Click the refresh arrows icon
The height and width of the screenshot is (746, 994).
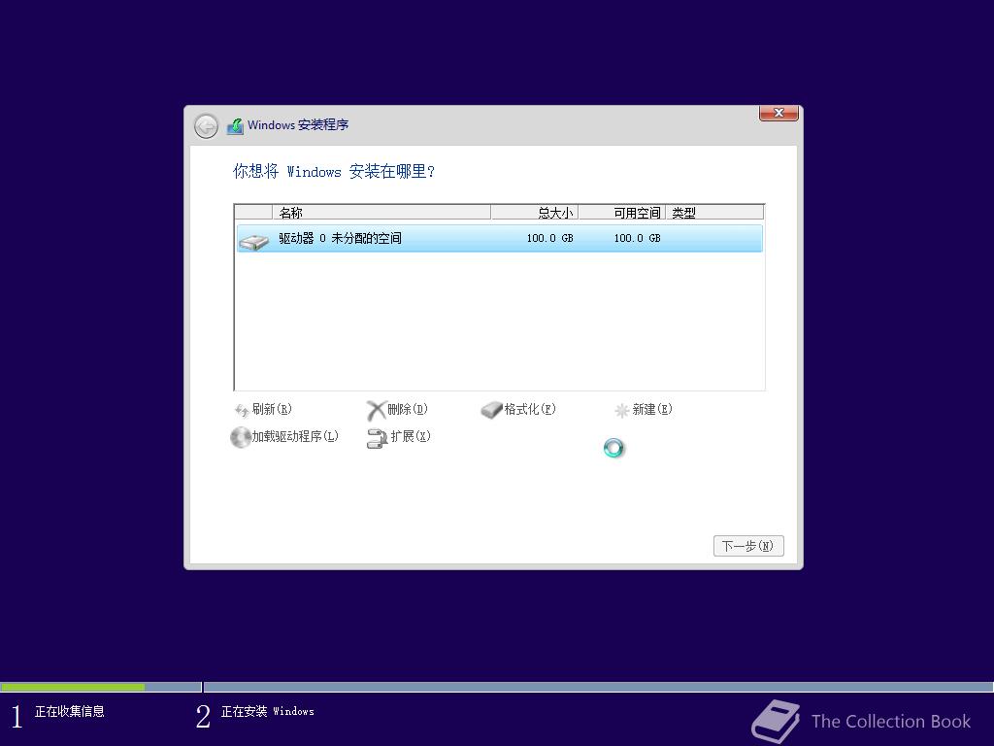pos(242,411)
